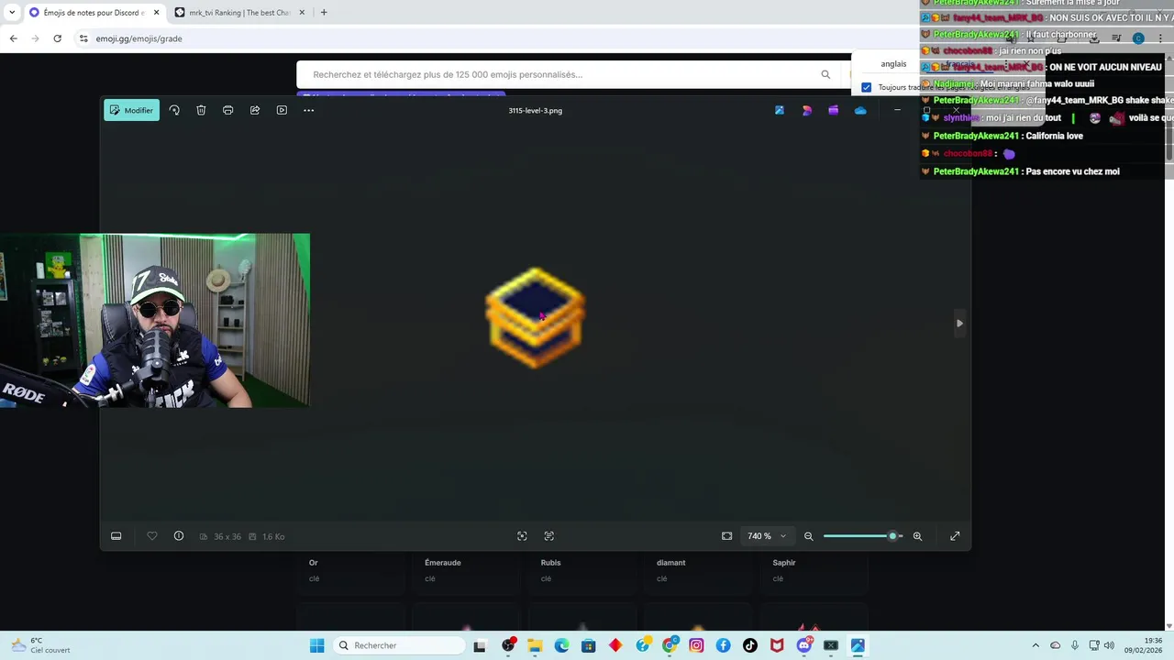Open Facebook from taskbar
Image resolution: width=1174 pixels, height=660 pixels.
pos(724,645)
